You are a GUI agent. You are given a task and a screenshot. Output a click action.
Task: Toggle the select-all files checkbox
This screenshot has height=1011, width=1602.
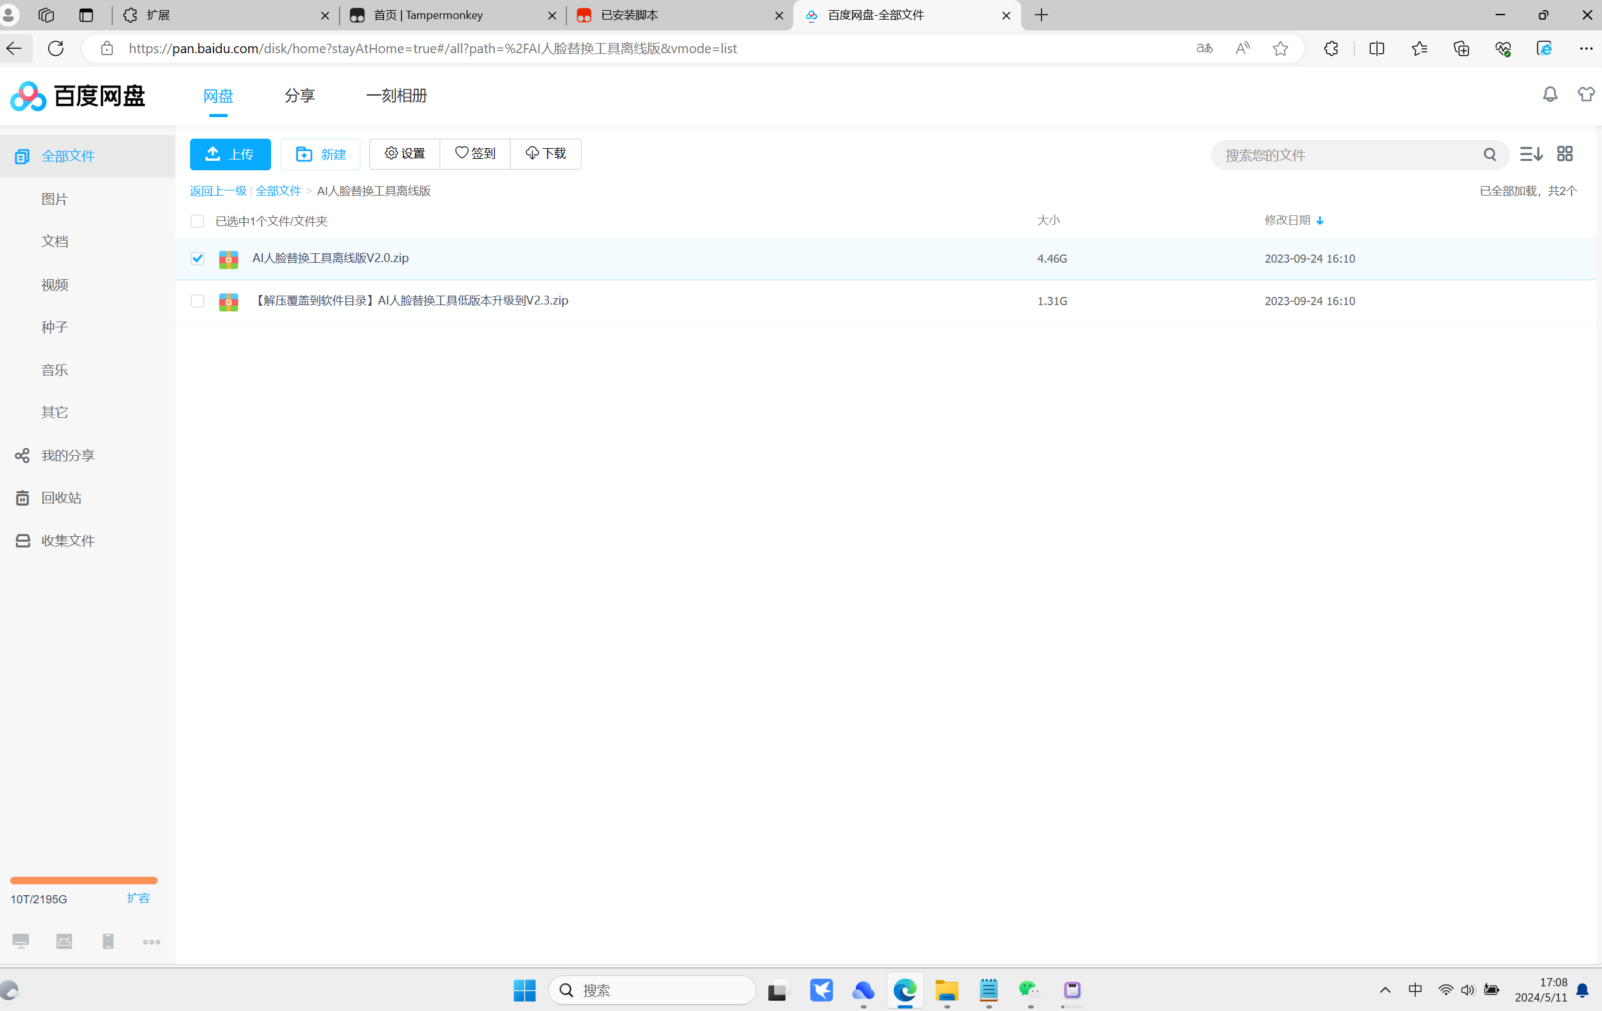197,221
